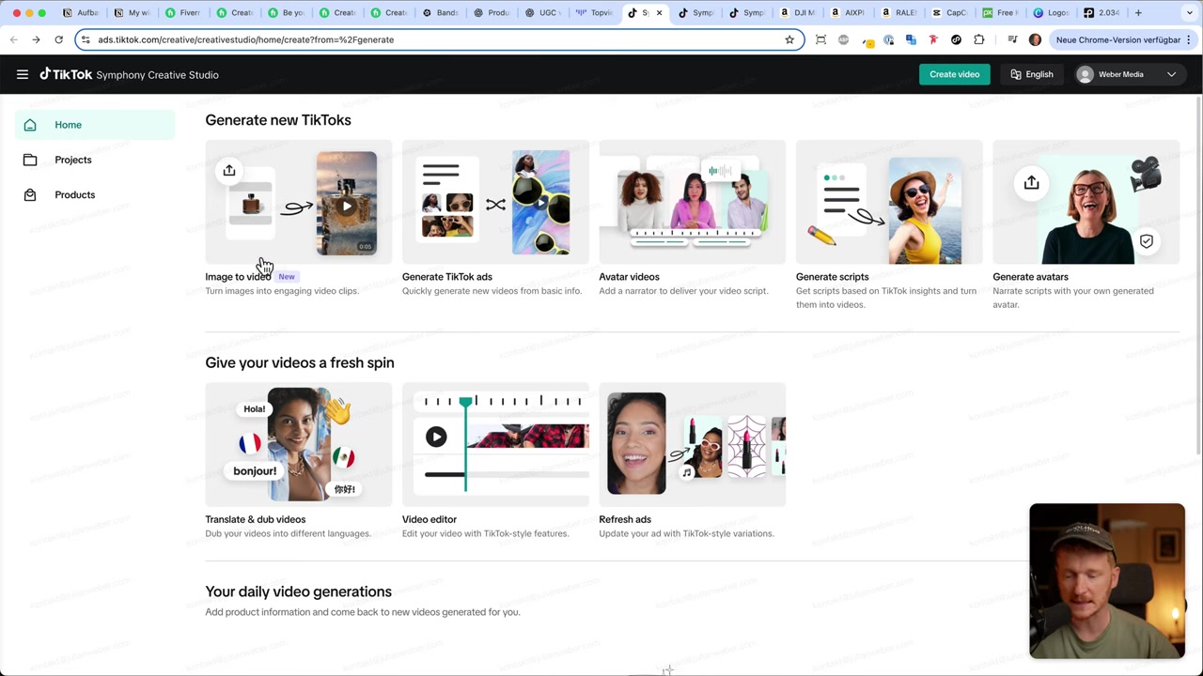
Task: Click the play icon on Video editor card
Action: 436,437
